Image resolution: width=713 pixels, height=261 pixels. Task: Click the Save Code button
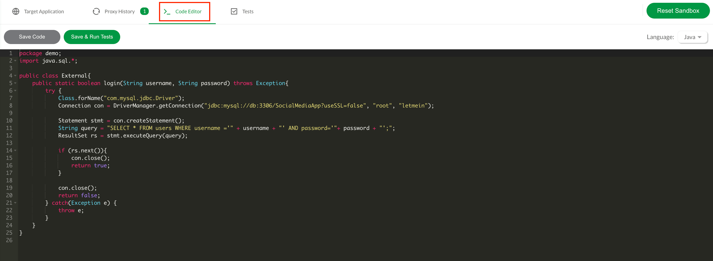(x=32, y=37)
